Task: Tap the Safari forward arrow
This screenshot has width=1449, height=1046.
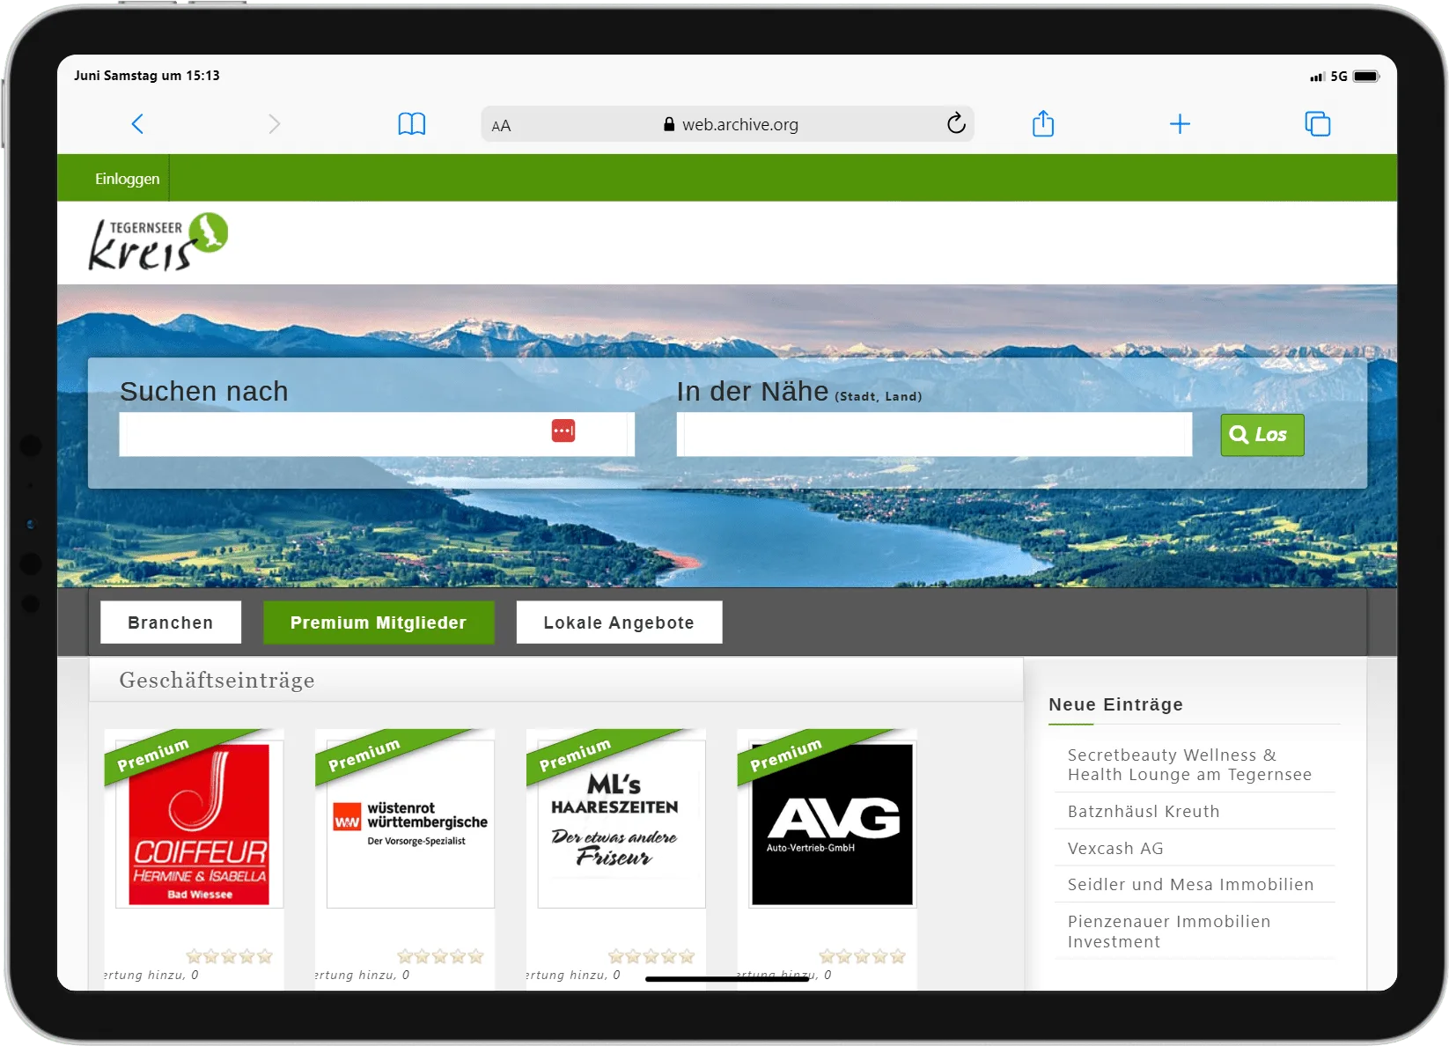Action: [x=275, y=124]
